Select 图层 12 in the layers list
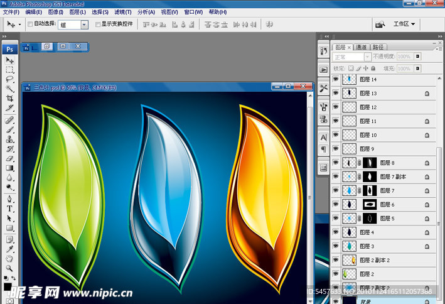 click(368, 107)
